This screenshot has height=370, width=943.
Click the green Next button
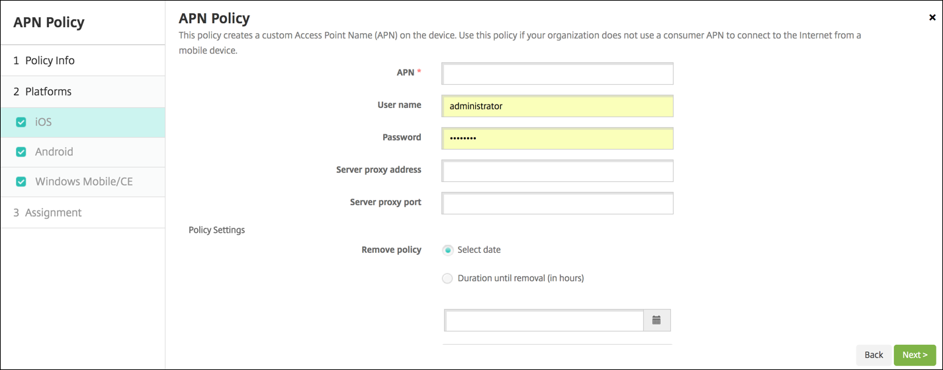pos(915,355)
